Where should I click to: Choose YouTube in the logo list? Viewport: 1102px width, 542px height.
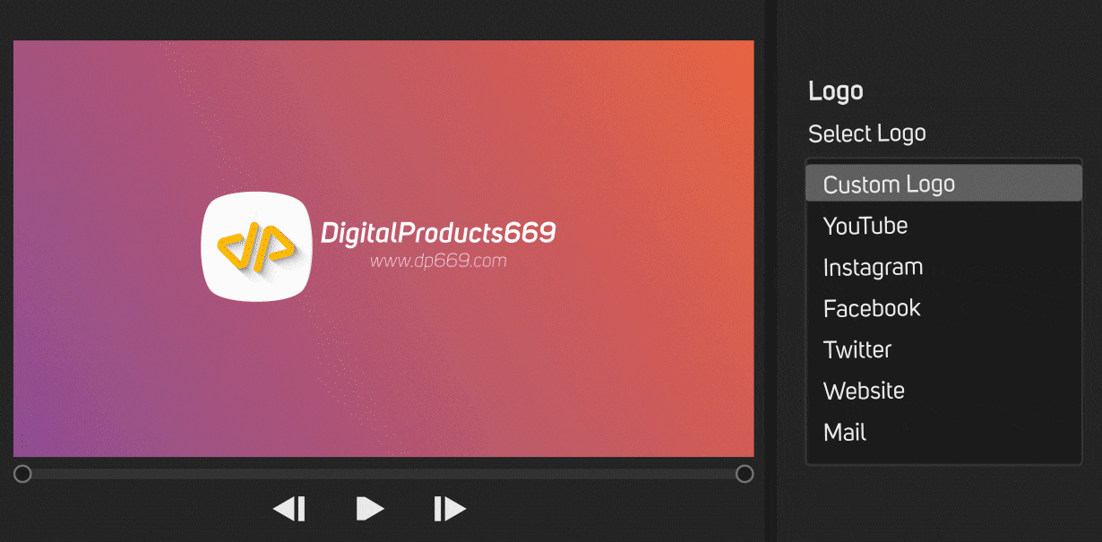(x=865, y=226)
